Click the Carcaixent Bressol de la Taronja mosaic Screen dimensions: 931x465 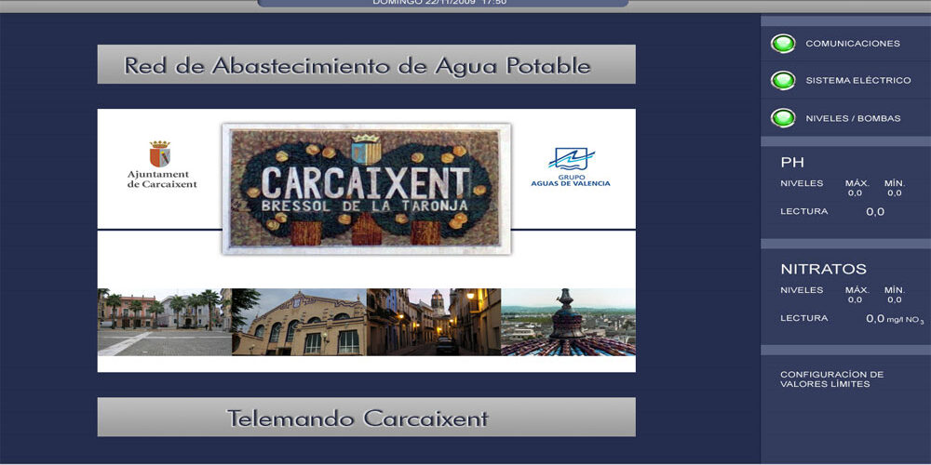point(366,189)
